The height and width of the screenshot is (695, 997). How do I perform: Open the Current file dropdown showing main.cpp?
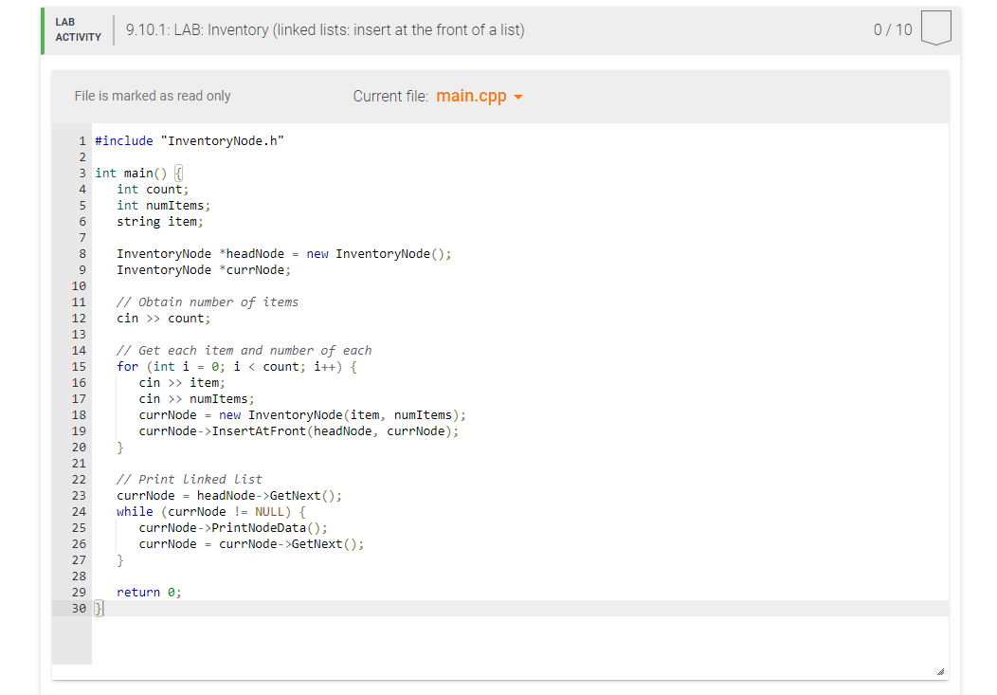point(478,96)
